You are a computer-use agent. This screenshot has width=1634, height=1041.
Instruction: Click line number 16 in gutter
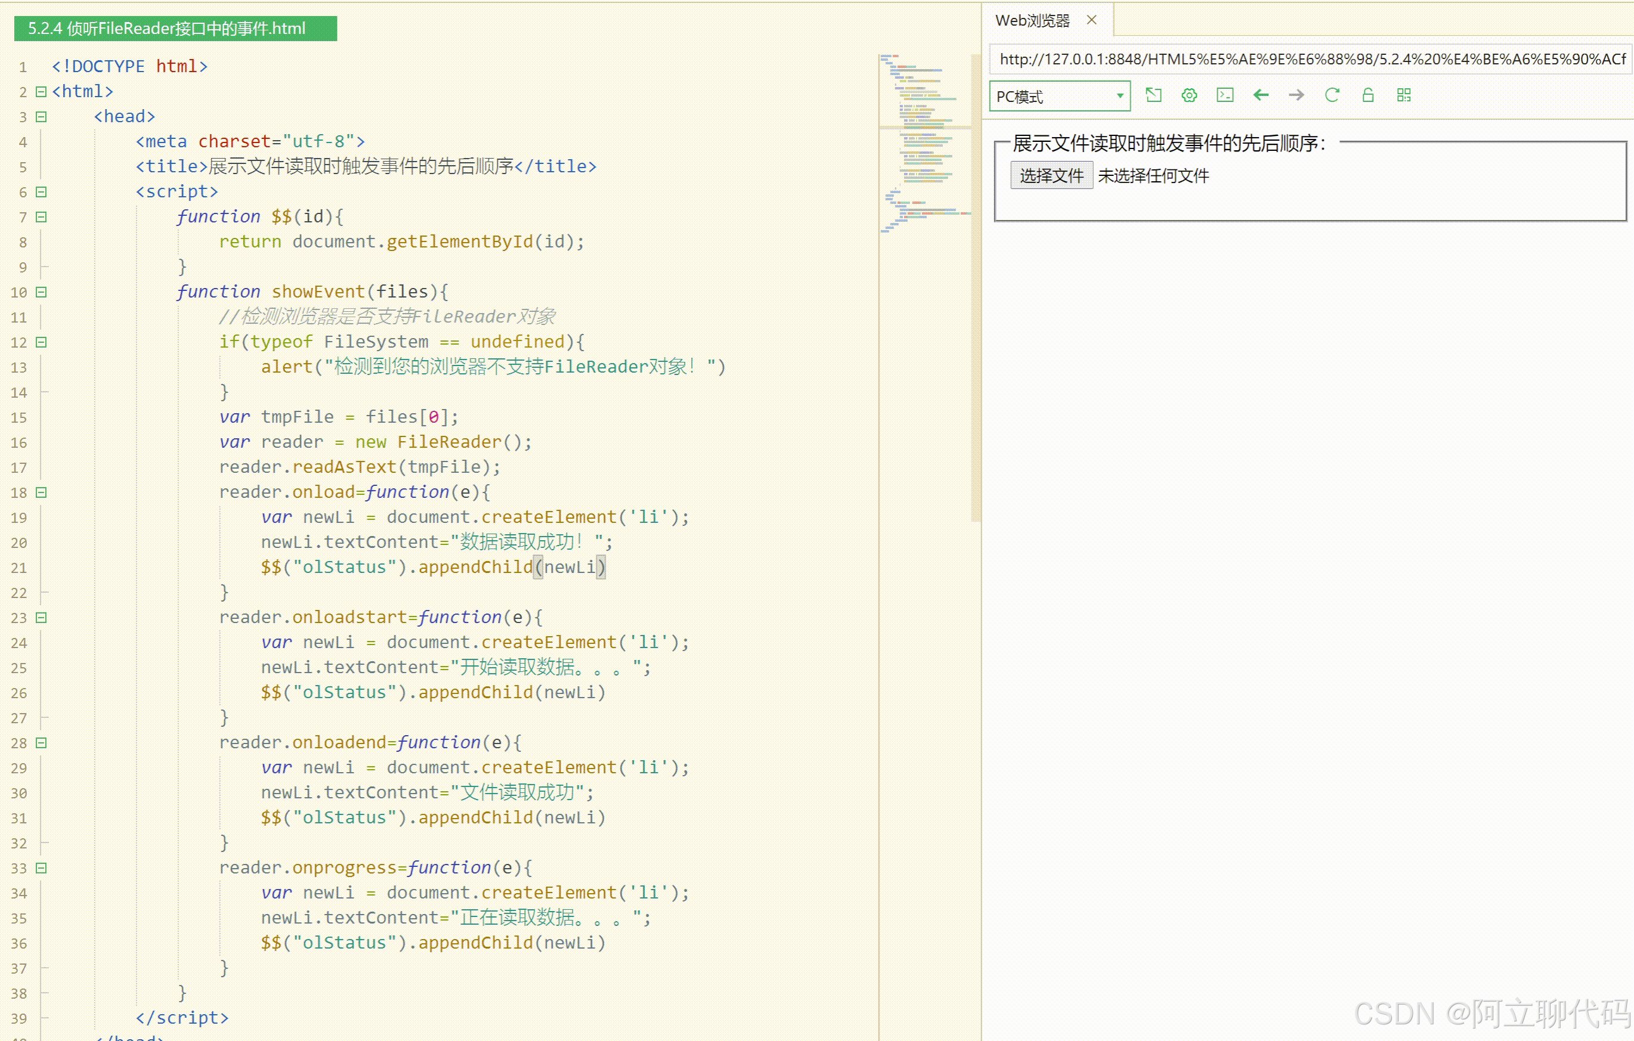pos(19,443)
